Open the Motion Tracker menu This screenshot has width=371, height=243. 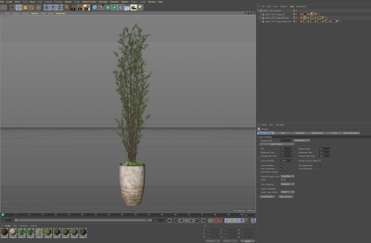[x=89, y=2]
